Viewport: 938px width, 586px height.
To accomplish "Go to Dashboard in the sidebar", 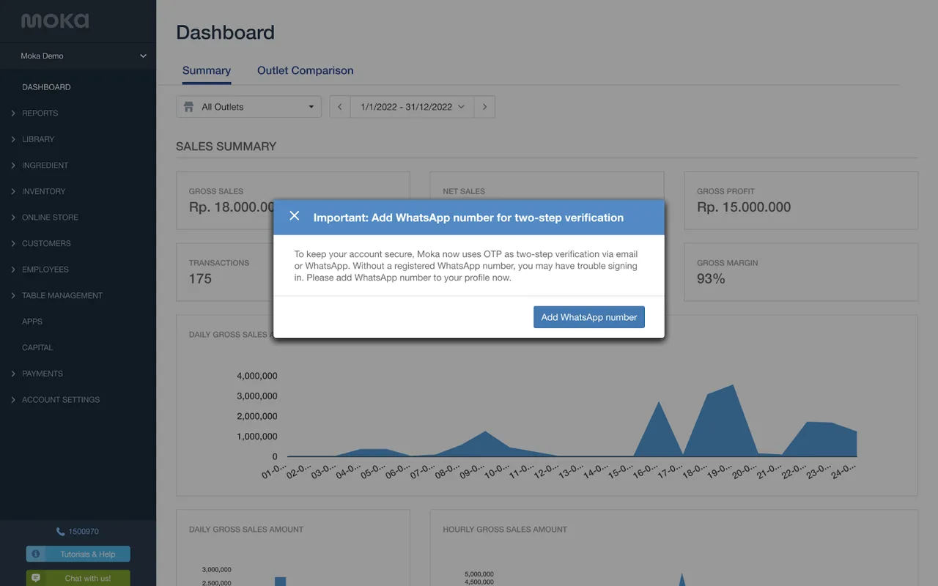I will click(46, 87).
